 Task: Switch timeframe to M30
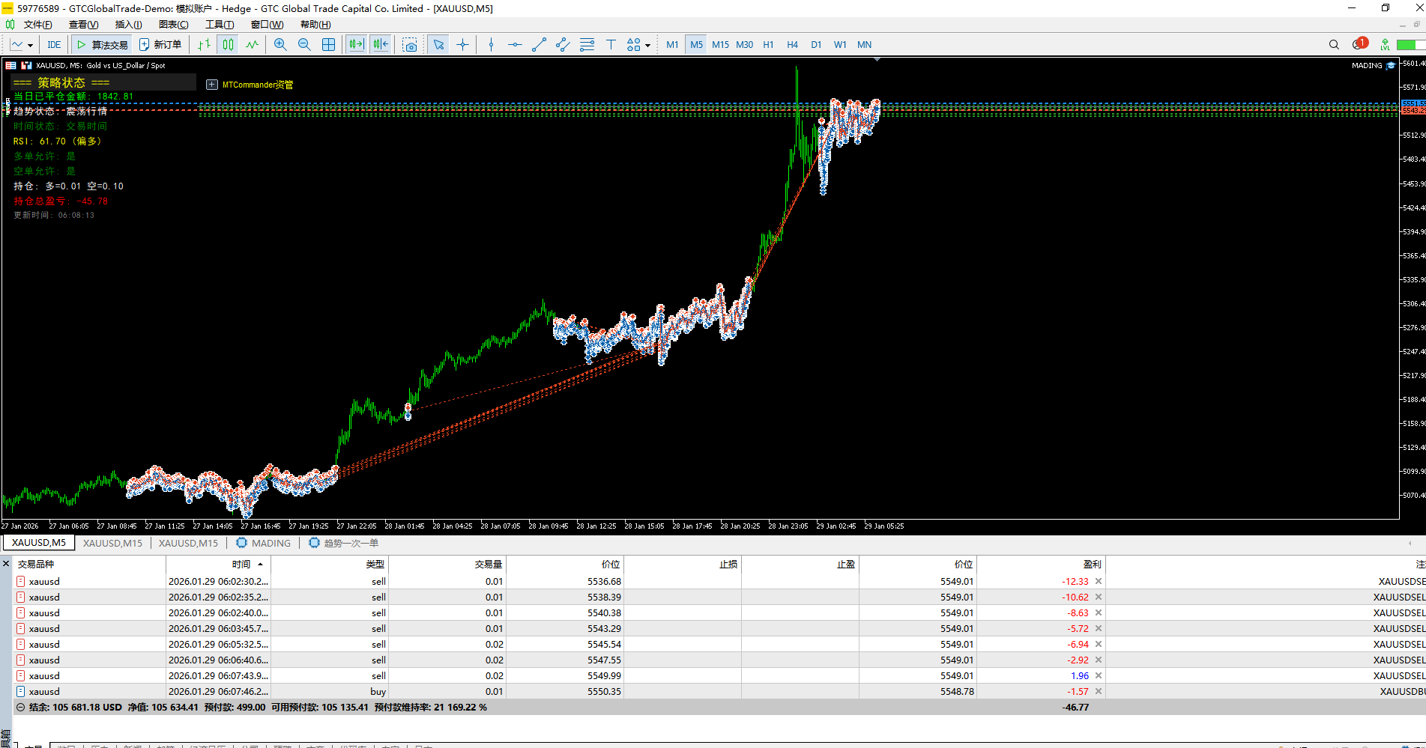pos(744,45)
